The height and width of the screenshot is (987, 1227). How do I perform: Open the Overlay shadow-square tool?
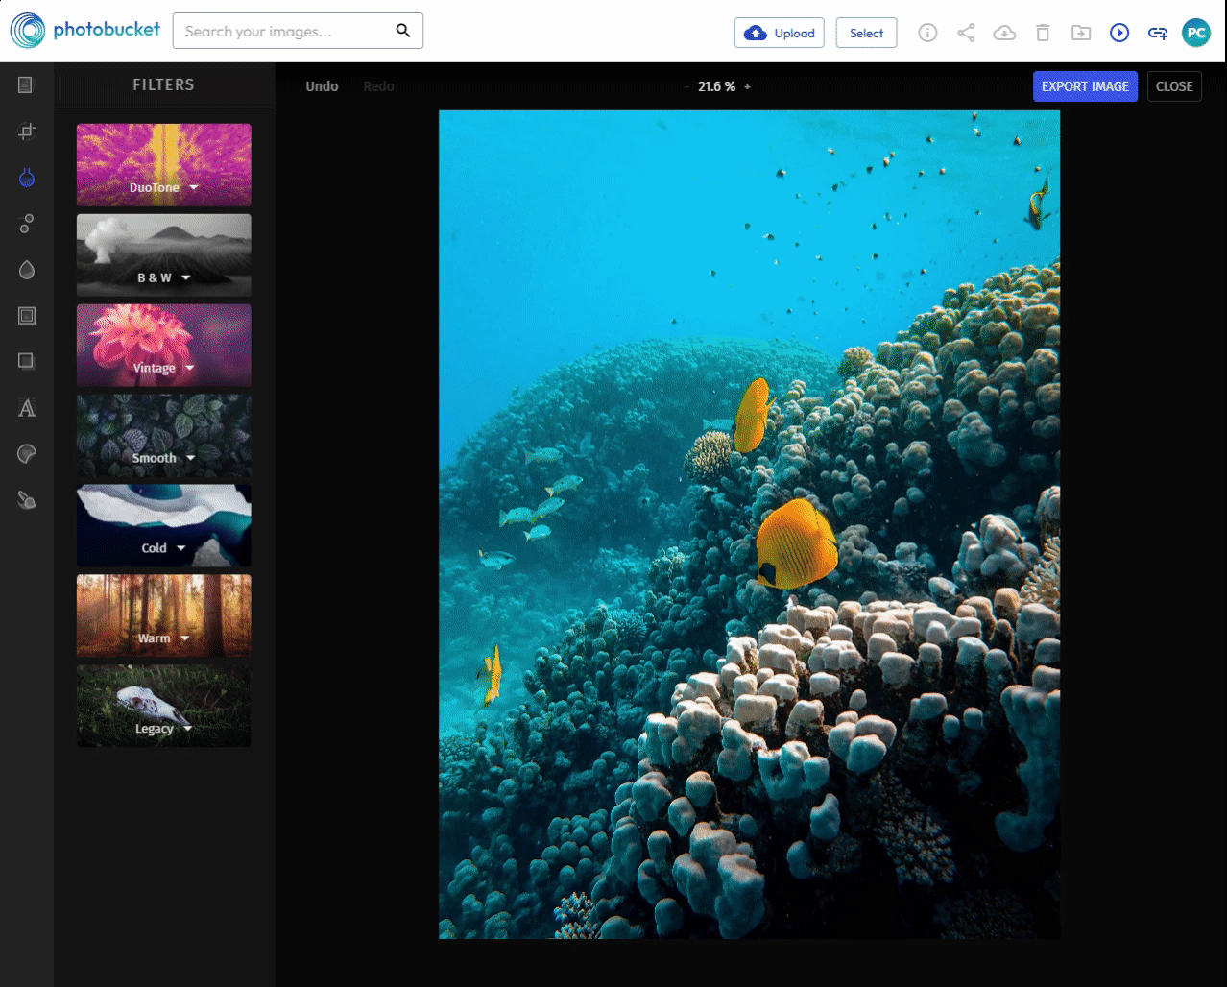point(27,361)
